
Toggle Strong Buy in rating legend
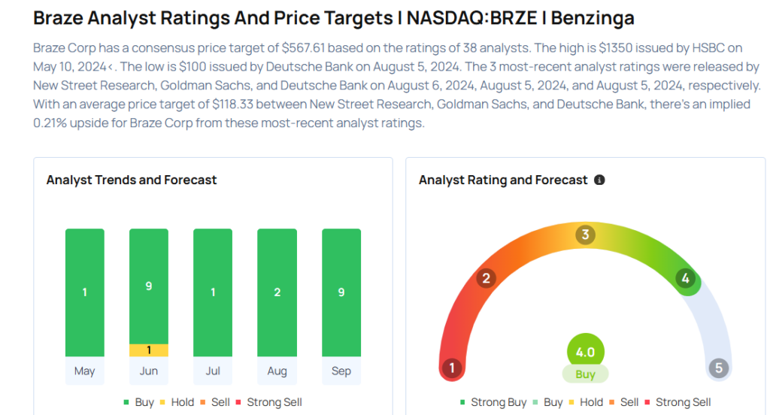(x=493, y=402)
